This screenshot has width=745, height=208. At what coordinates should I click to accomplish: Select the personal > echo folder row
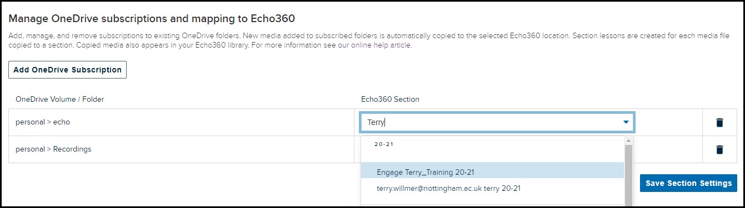pyautogui.click(x=181, y=122)
